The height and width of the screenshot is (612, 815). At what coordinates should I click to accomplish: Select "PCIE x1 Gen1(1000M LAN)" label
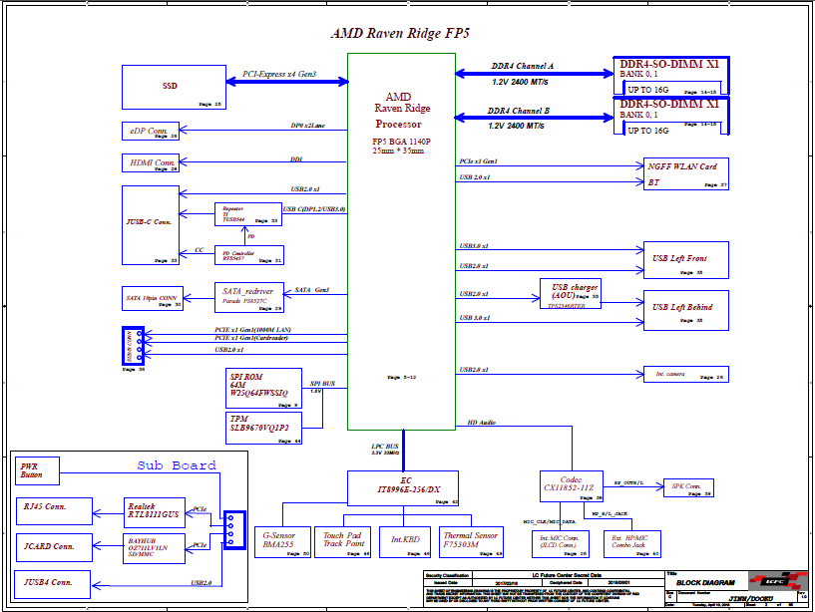pyautogui.click(x=252, y=330)
